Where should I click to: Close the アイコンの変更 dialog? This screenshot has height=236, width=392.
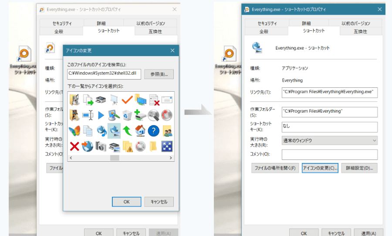(172, 50)
